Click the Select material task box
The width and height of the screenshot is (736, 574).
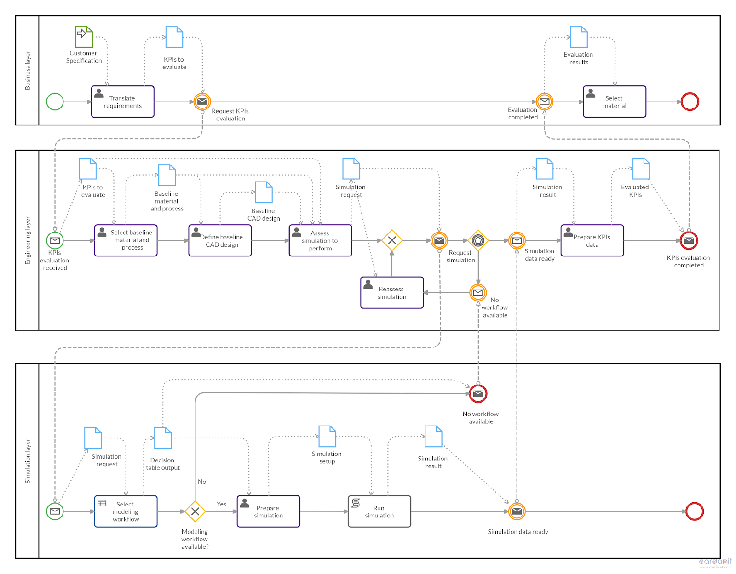(x=615, y=102)
